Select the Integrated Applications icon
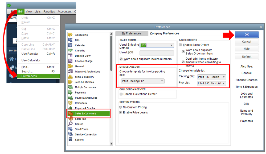Image resolution: width=266 pixels, height=154 pixels. point(70,71)
